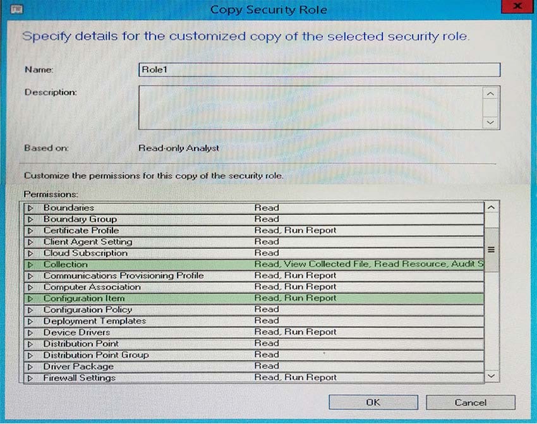Select the Distribution Point Group row
This screenshot has height=424, width=537.
[96, 355]
